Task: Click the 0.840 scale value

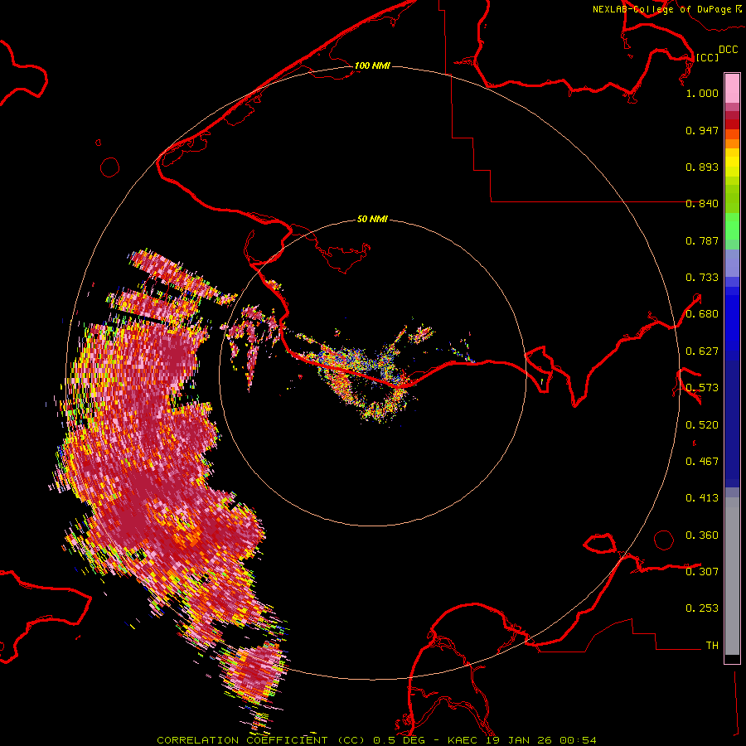Action: [x=702, y=204]
